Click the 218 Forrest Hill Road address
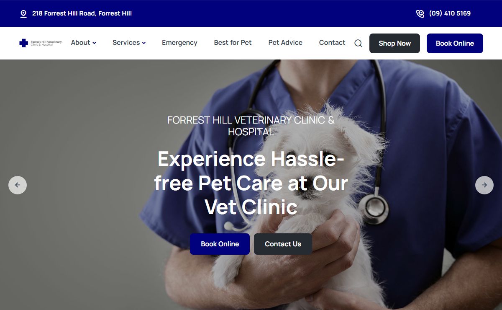Screen dimensions: 502x310 (x=82, y=13)
